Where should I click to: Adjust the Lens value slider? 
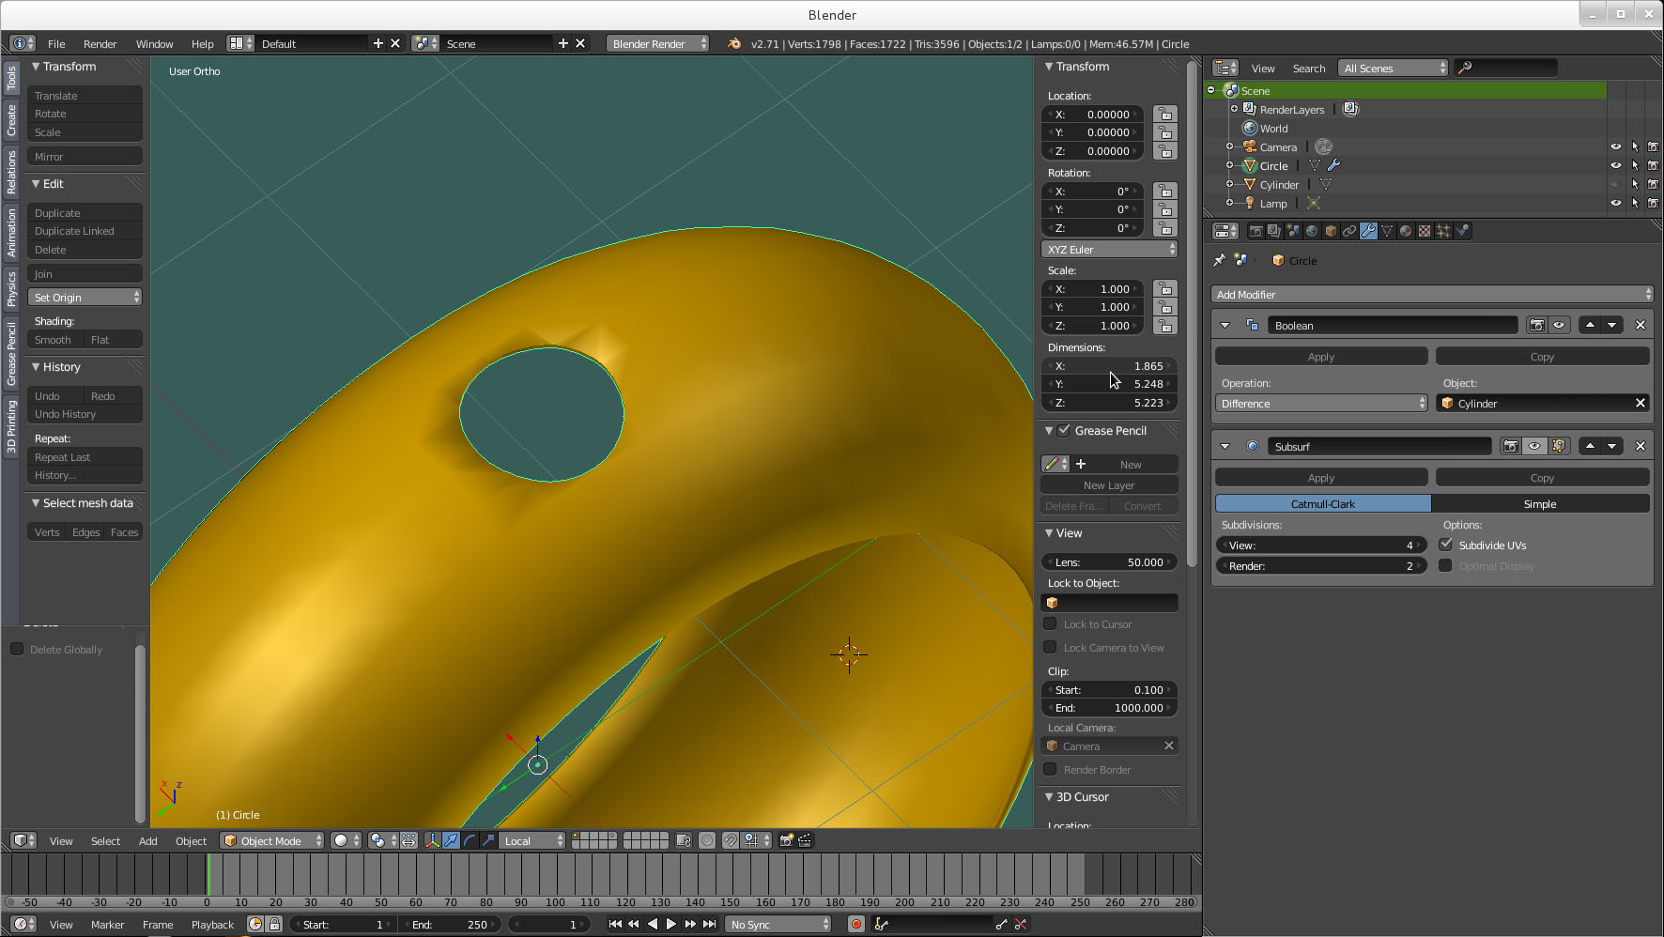pos(1109,561)
